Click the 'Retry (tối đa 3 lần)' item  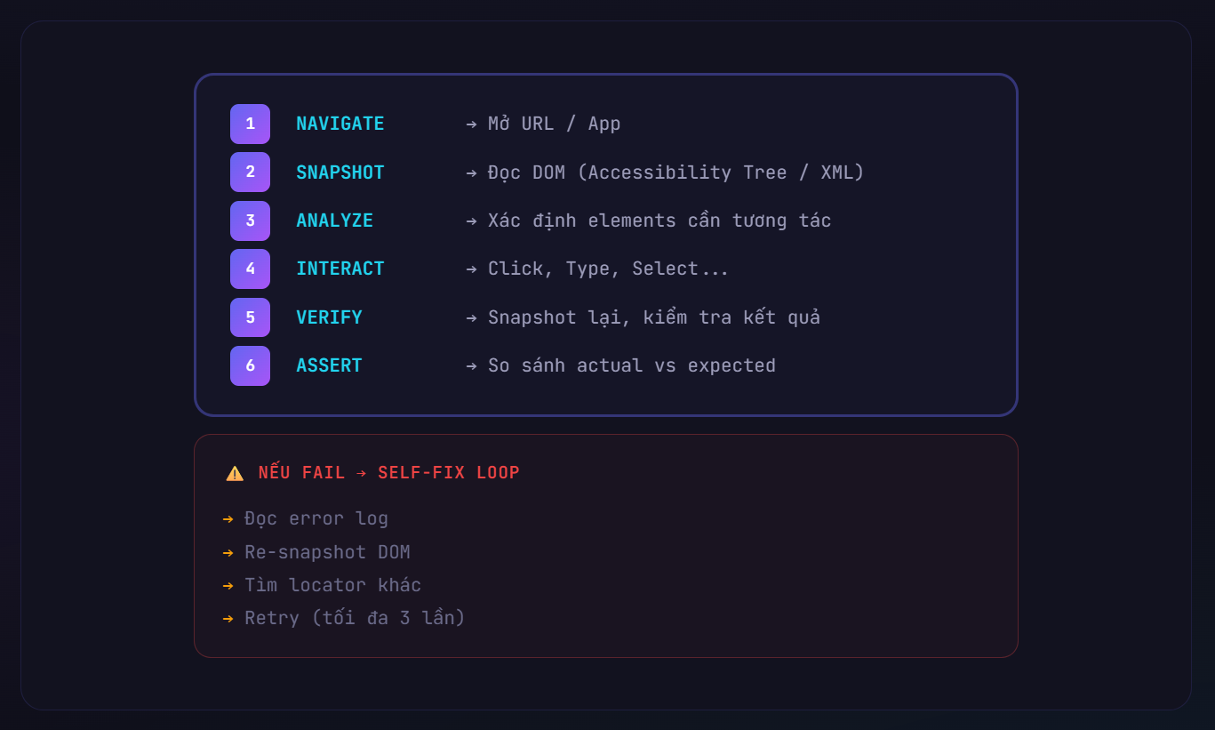coord(355,618)
